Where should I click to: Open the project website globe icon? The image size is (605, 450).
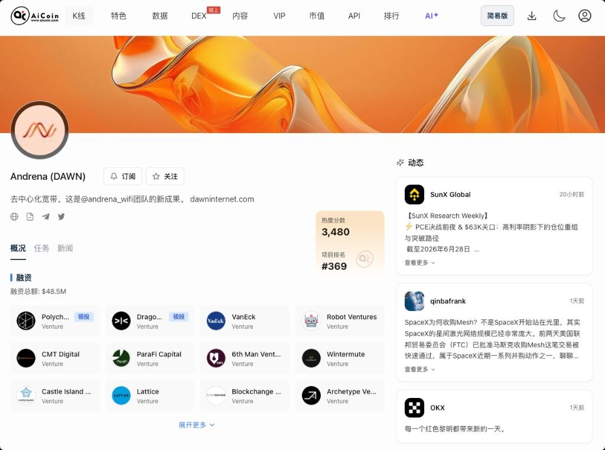click(x=14, y=216)
